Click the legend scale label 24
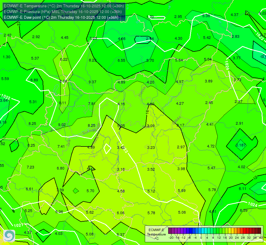 [237, 238]
